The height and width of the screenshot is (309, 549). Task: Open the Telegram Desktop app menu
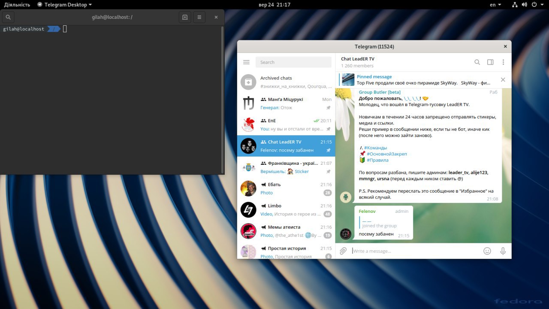64,5
